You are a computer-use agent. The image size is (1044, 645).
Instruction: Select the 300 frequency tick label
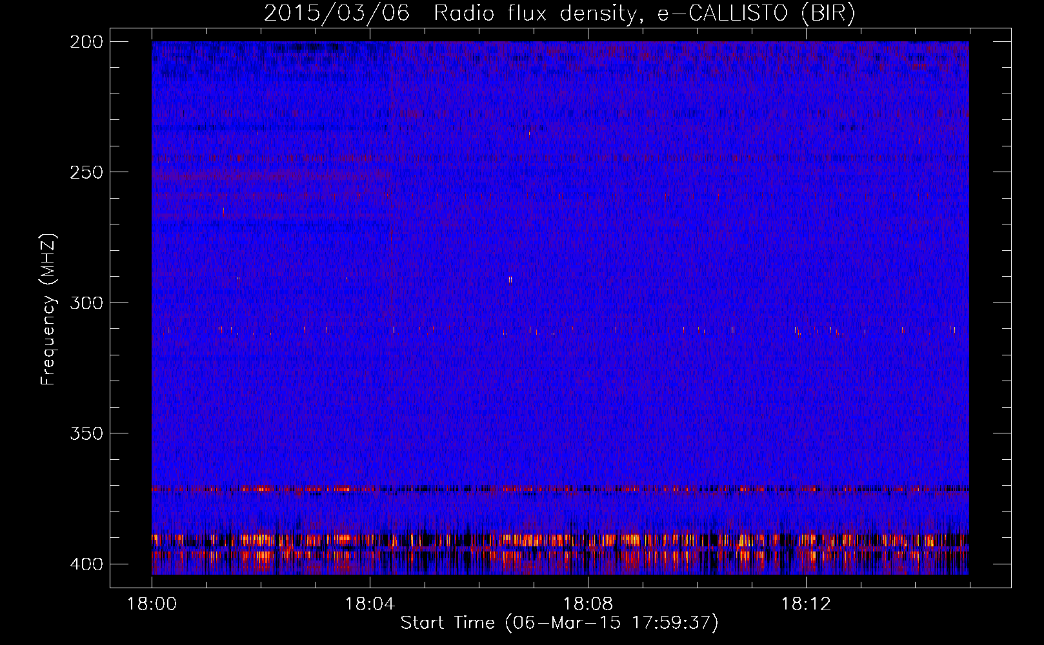pos(86,303)
